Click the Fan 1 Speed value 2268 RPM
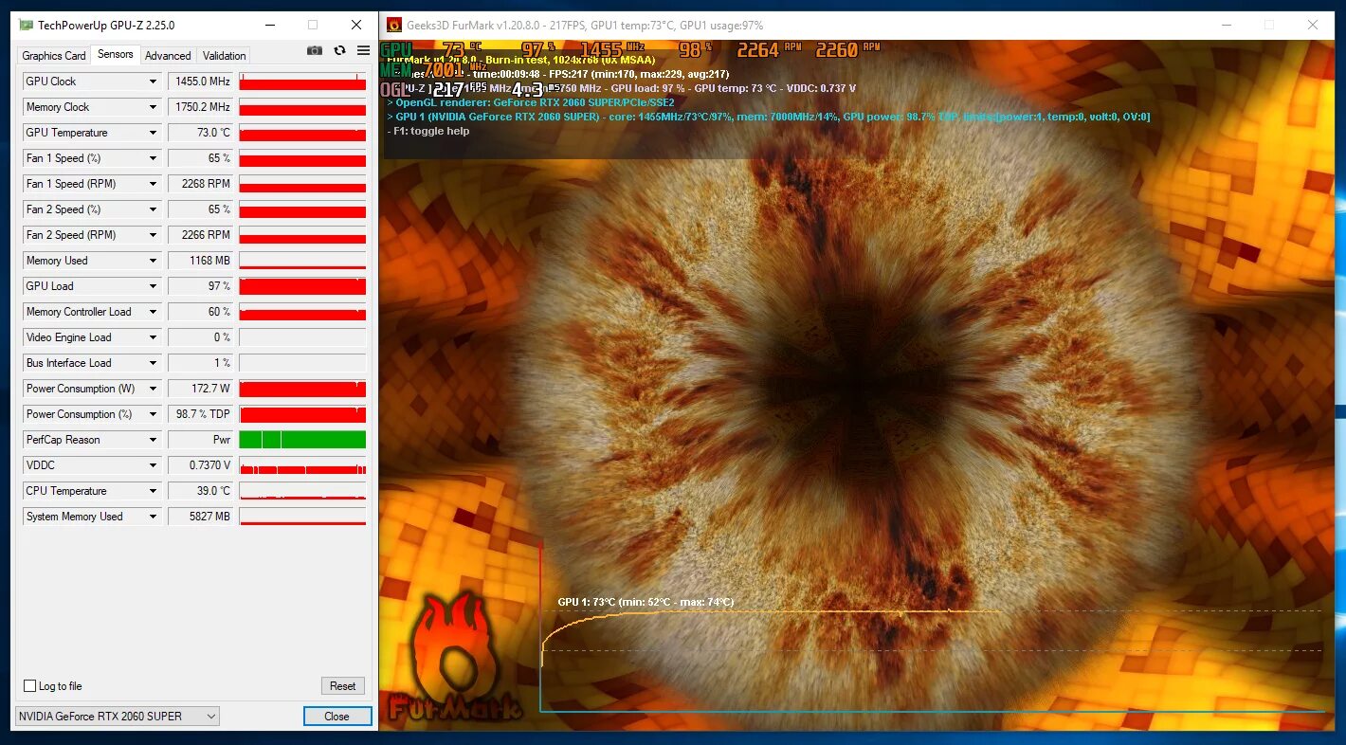 coord(201,184)
